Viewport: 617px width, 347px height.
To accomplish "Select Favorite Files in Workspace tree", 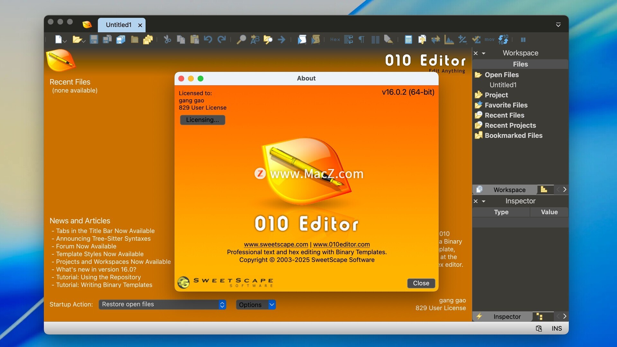I will [506, 105].
